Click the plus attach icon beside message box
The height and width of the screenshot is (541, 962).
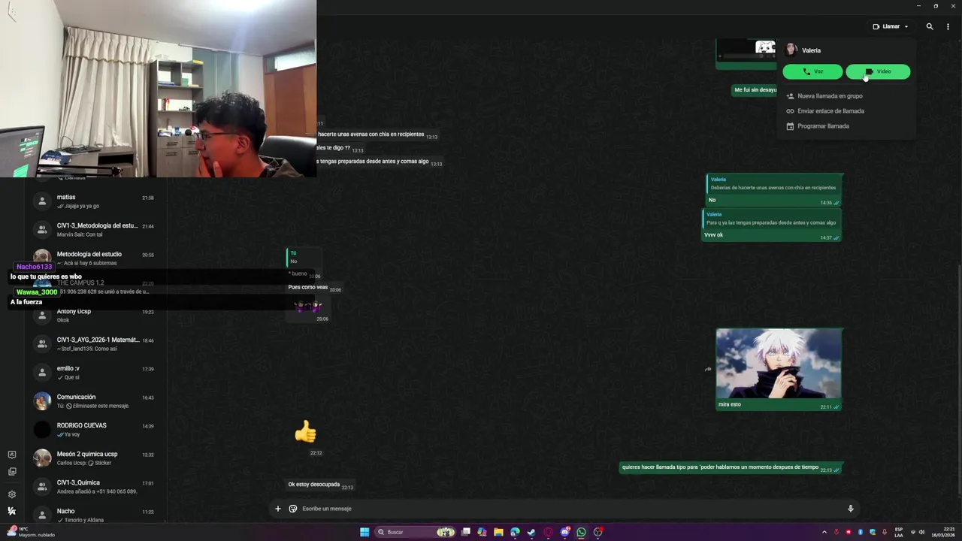(x=277, y=509)
